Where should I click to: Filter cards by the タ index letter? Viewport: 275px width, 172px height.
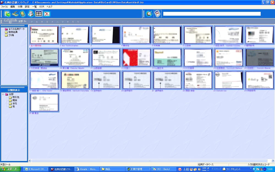point(47,22)
